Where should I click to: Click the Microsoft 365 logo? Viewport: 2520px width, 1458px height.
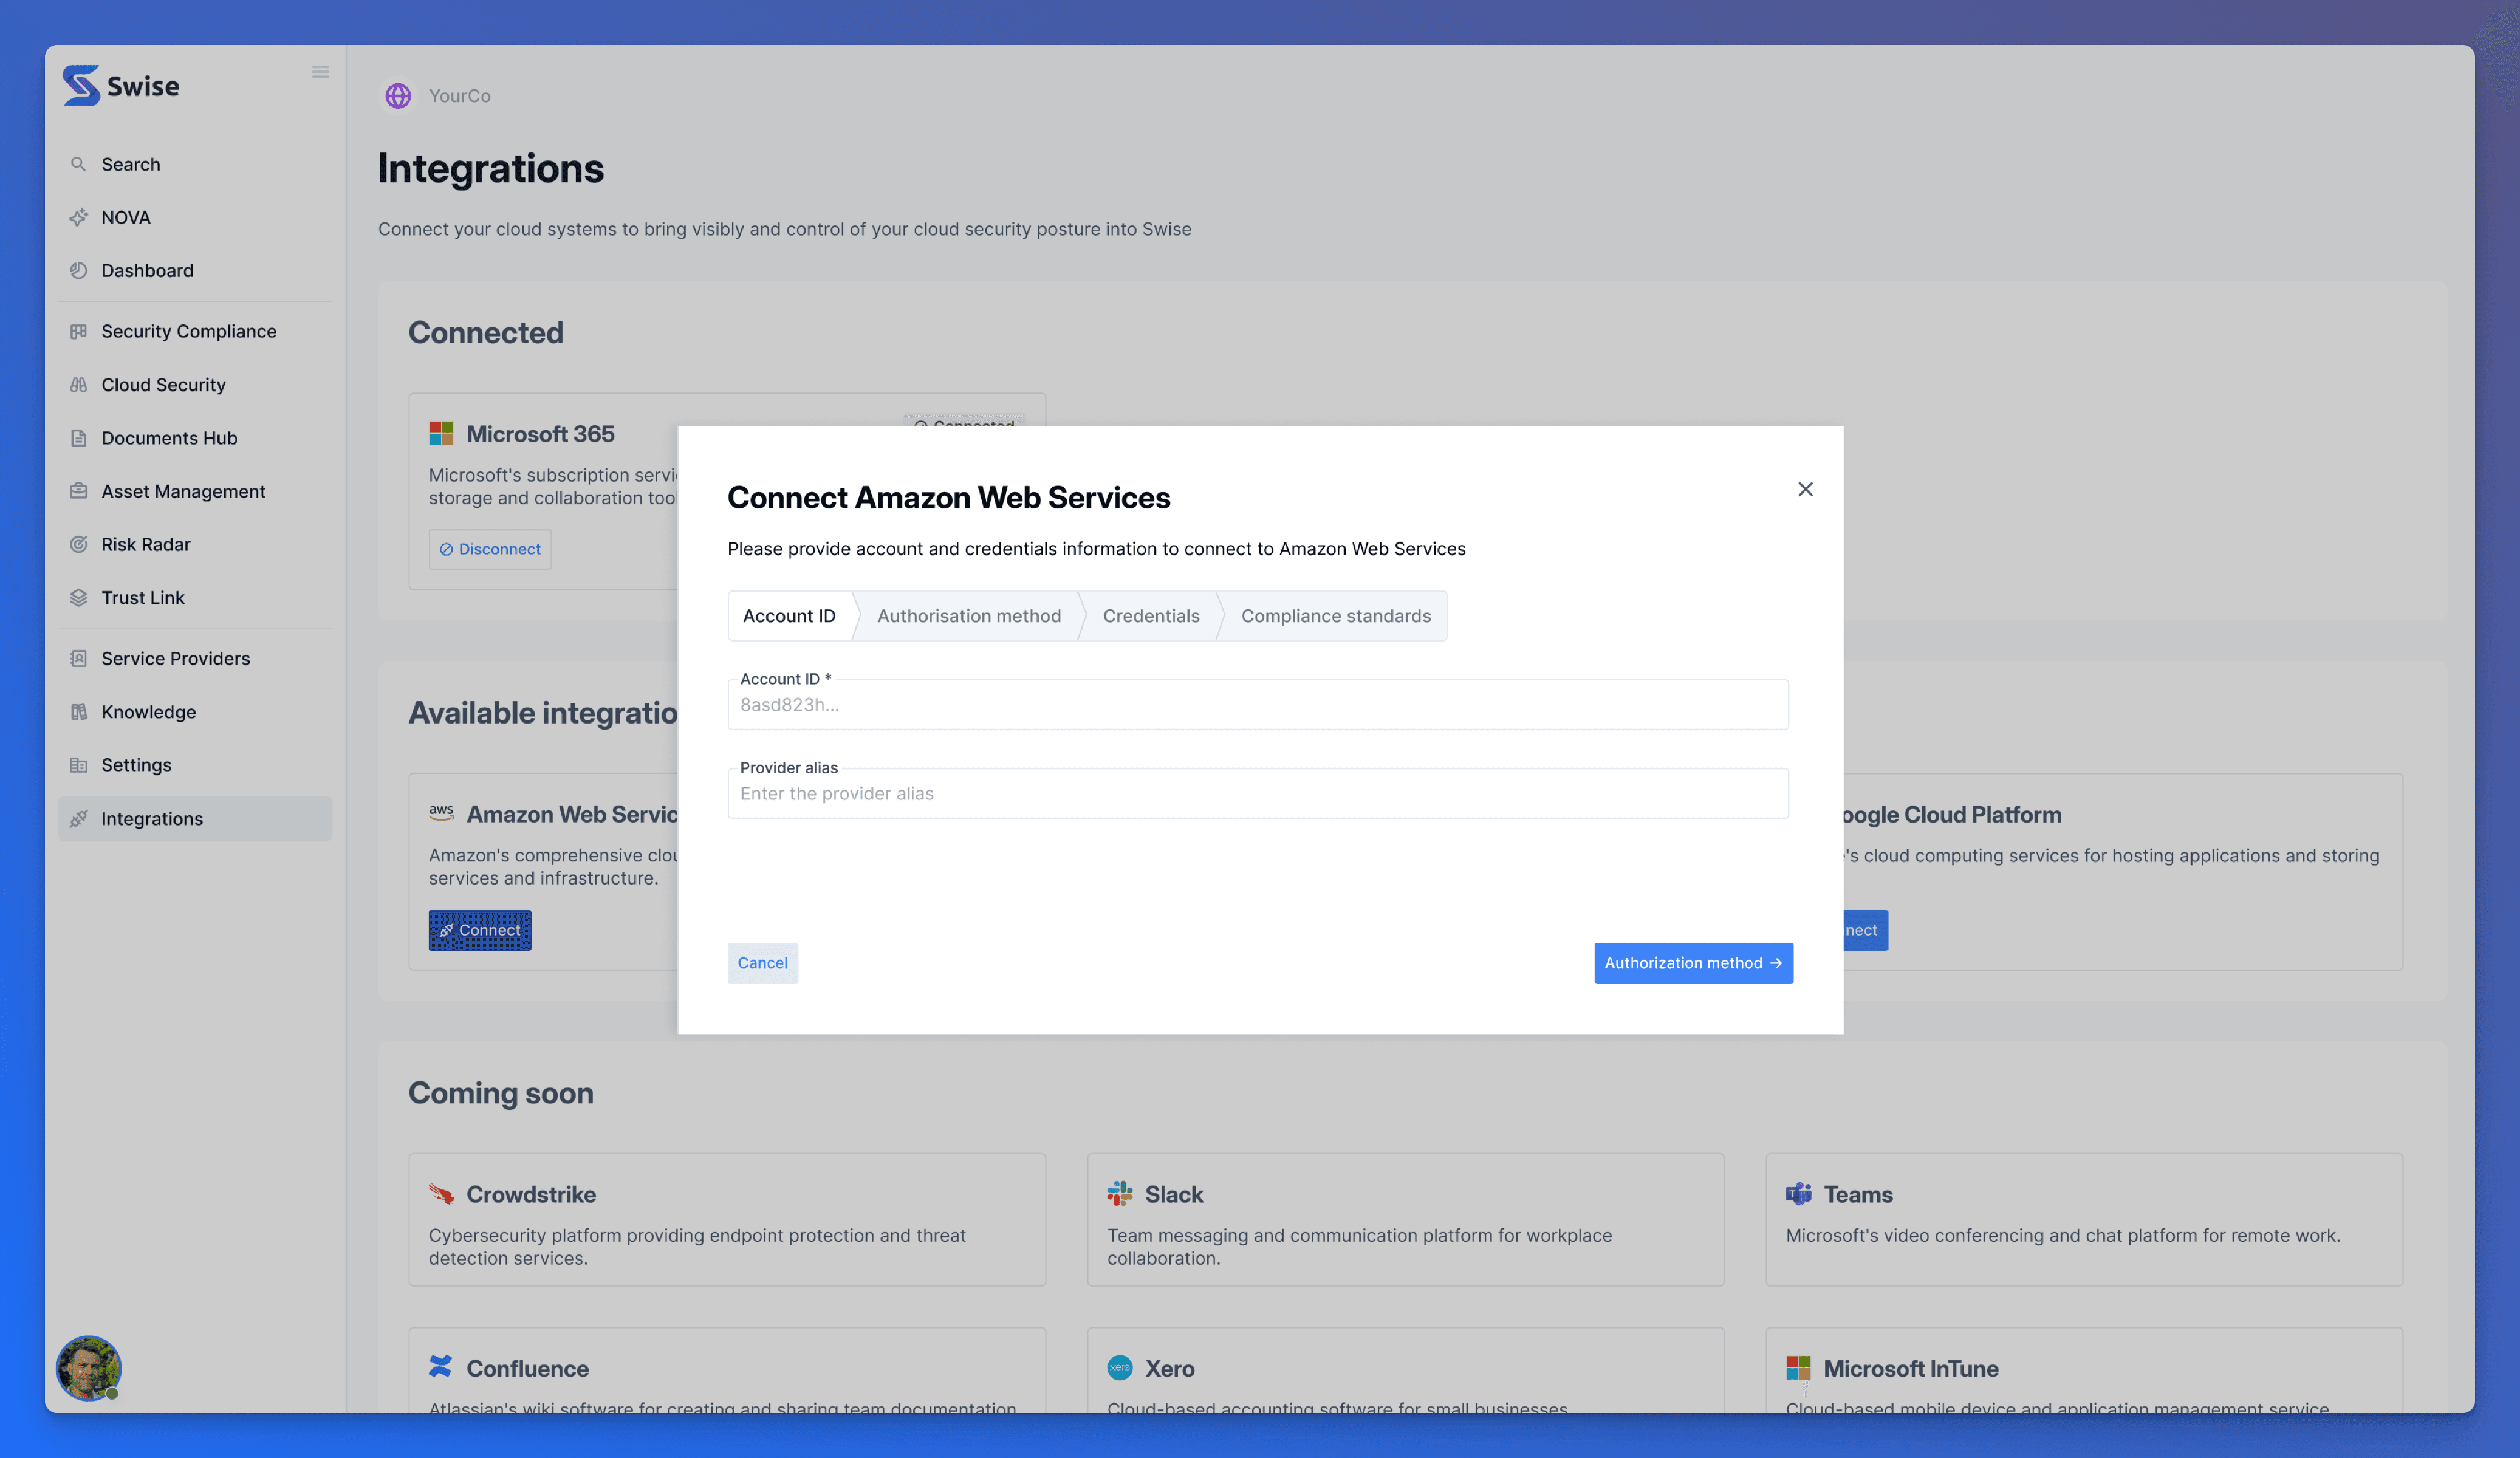441,433
